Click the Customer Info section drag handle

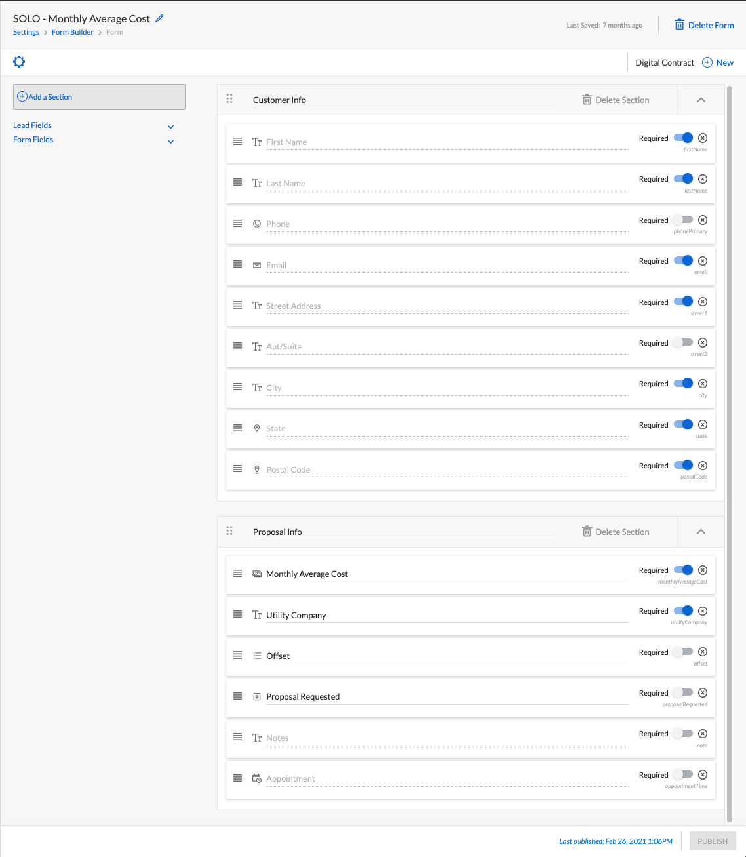point(229,99)
